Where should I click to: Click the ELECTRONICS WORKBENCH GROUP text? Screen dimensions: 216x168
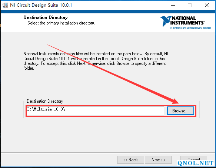tap(191, 28)
